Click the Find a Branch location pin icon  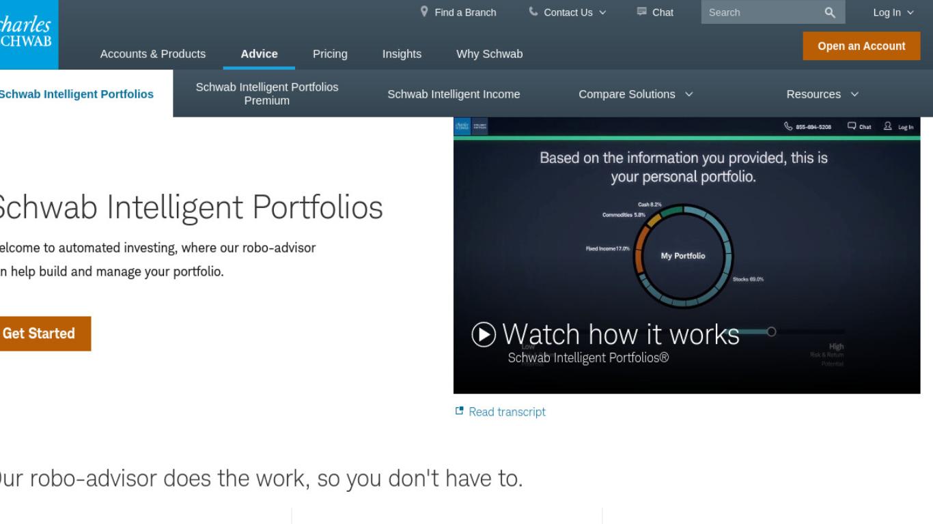(424, 12)
